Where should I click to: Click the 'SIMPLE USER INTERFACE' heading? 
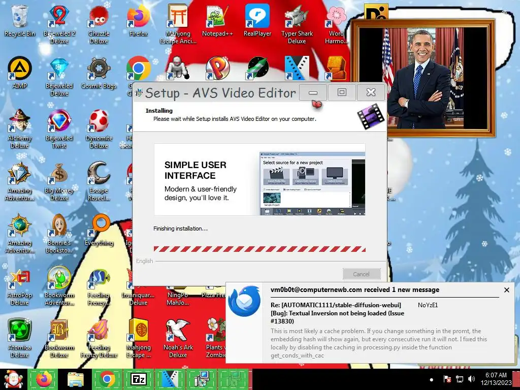[196, 170]
